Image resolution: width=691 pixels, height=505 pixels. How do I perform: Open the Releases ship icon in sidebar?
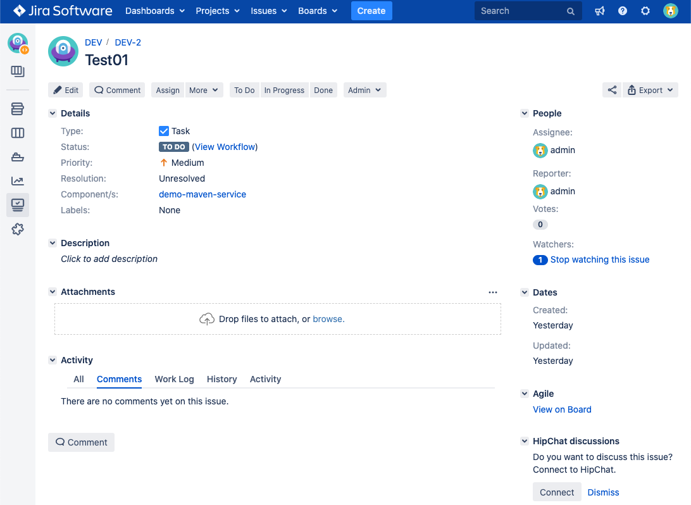pos(18,157)
